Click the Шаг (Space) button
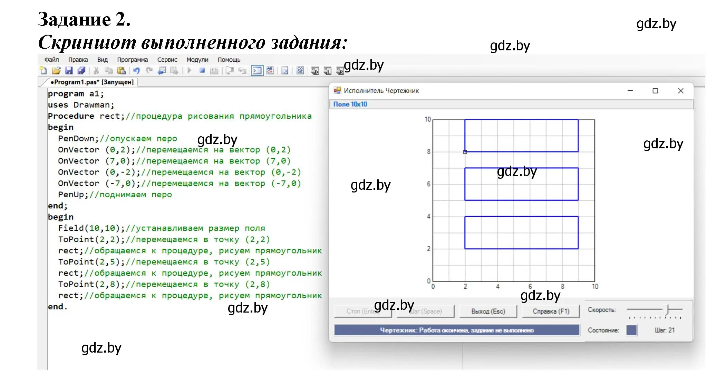 click(425, 311)
